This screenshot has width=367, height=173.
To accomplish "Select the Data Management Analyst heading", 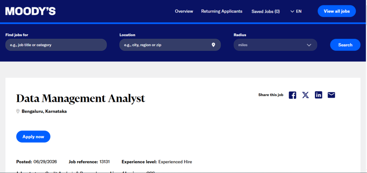I will (81, 99).
